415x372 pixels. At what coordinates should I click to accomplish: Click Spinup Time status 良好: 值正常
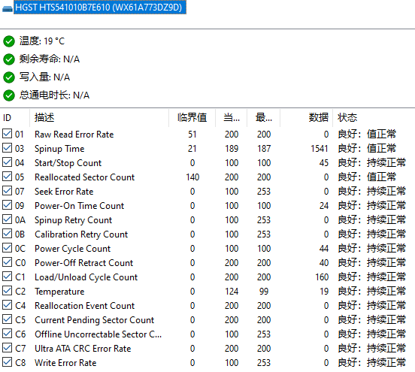pos(367,149)
